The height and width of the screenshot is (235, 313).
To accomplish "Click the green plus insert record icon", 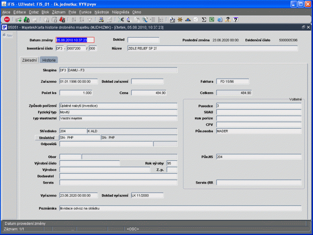I will (x=18, y=19).
